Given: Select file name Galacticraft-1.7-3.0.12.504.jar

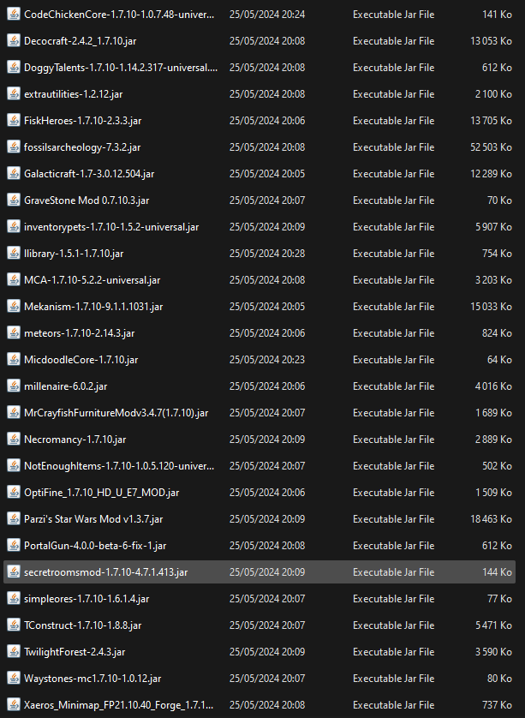Looking at the screenshot, I should 89,174.
